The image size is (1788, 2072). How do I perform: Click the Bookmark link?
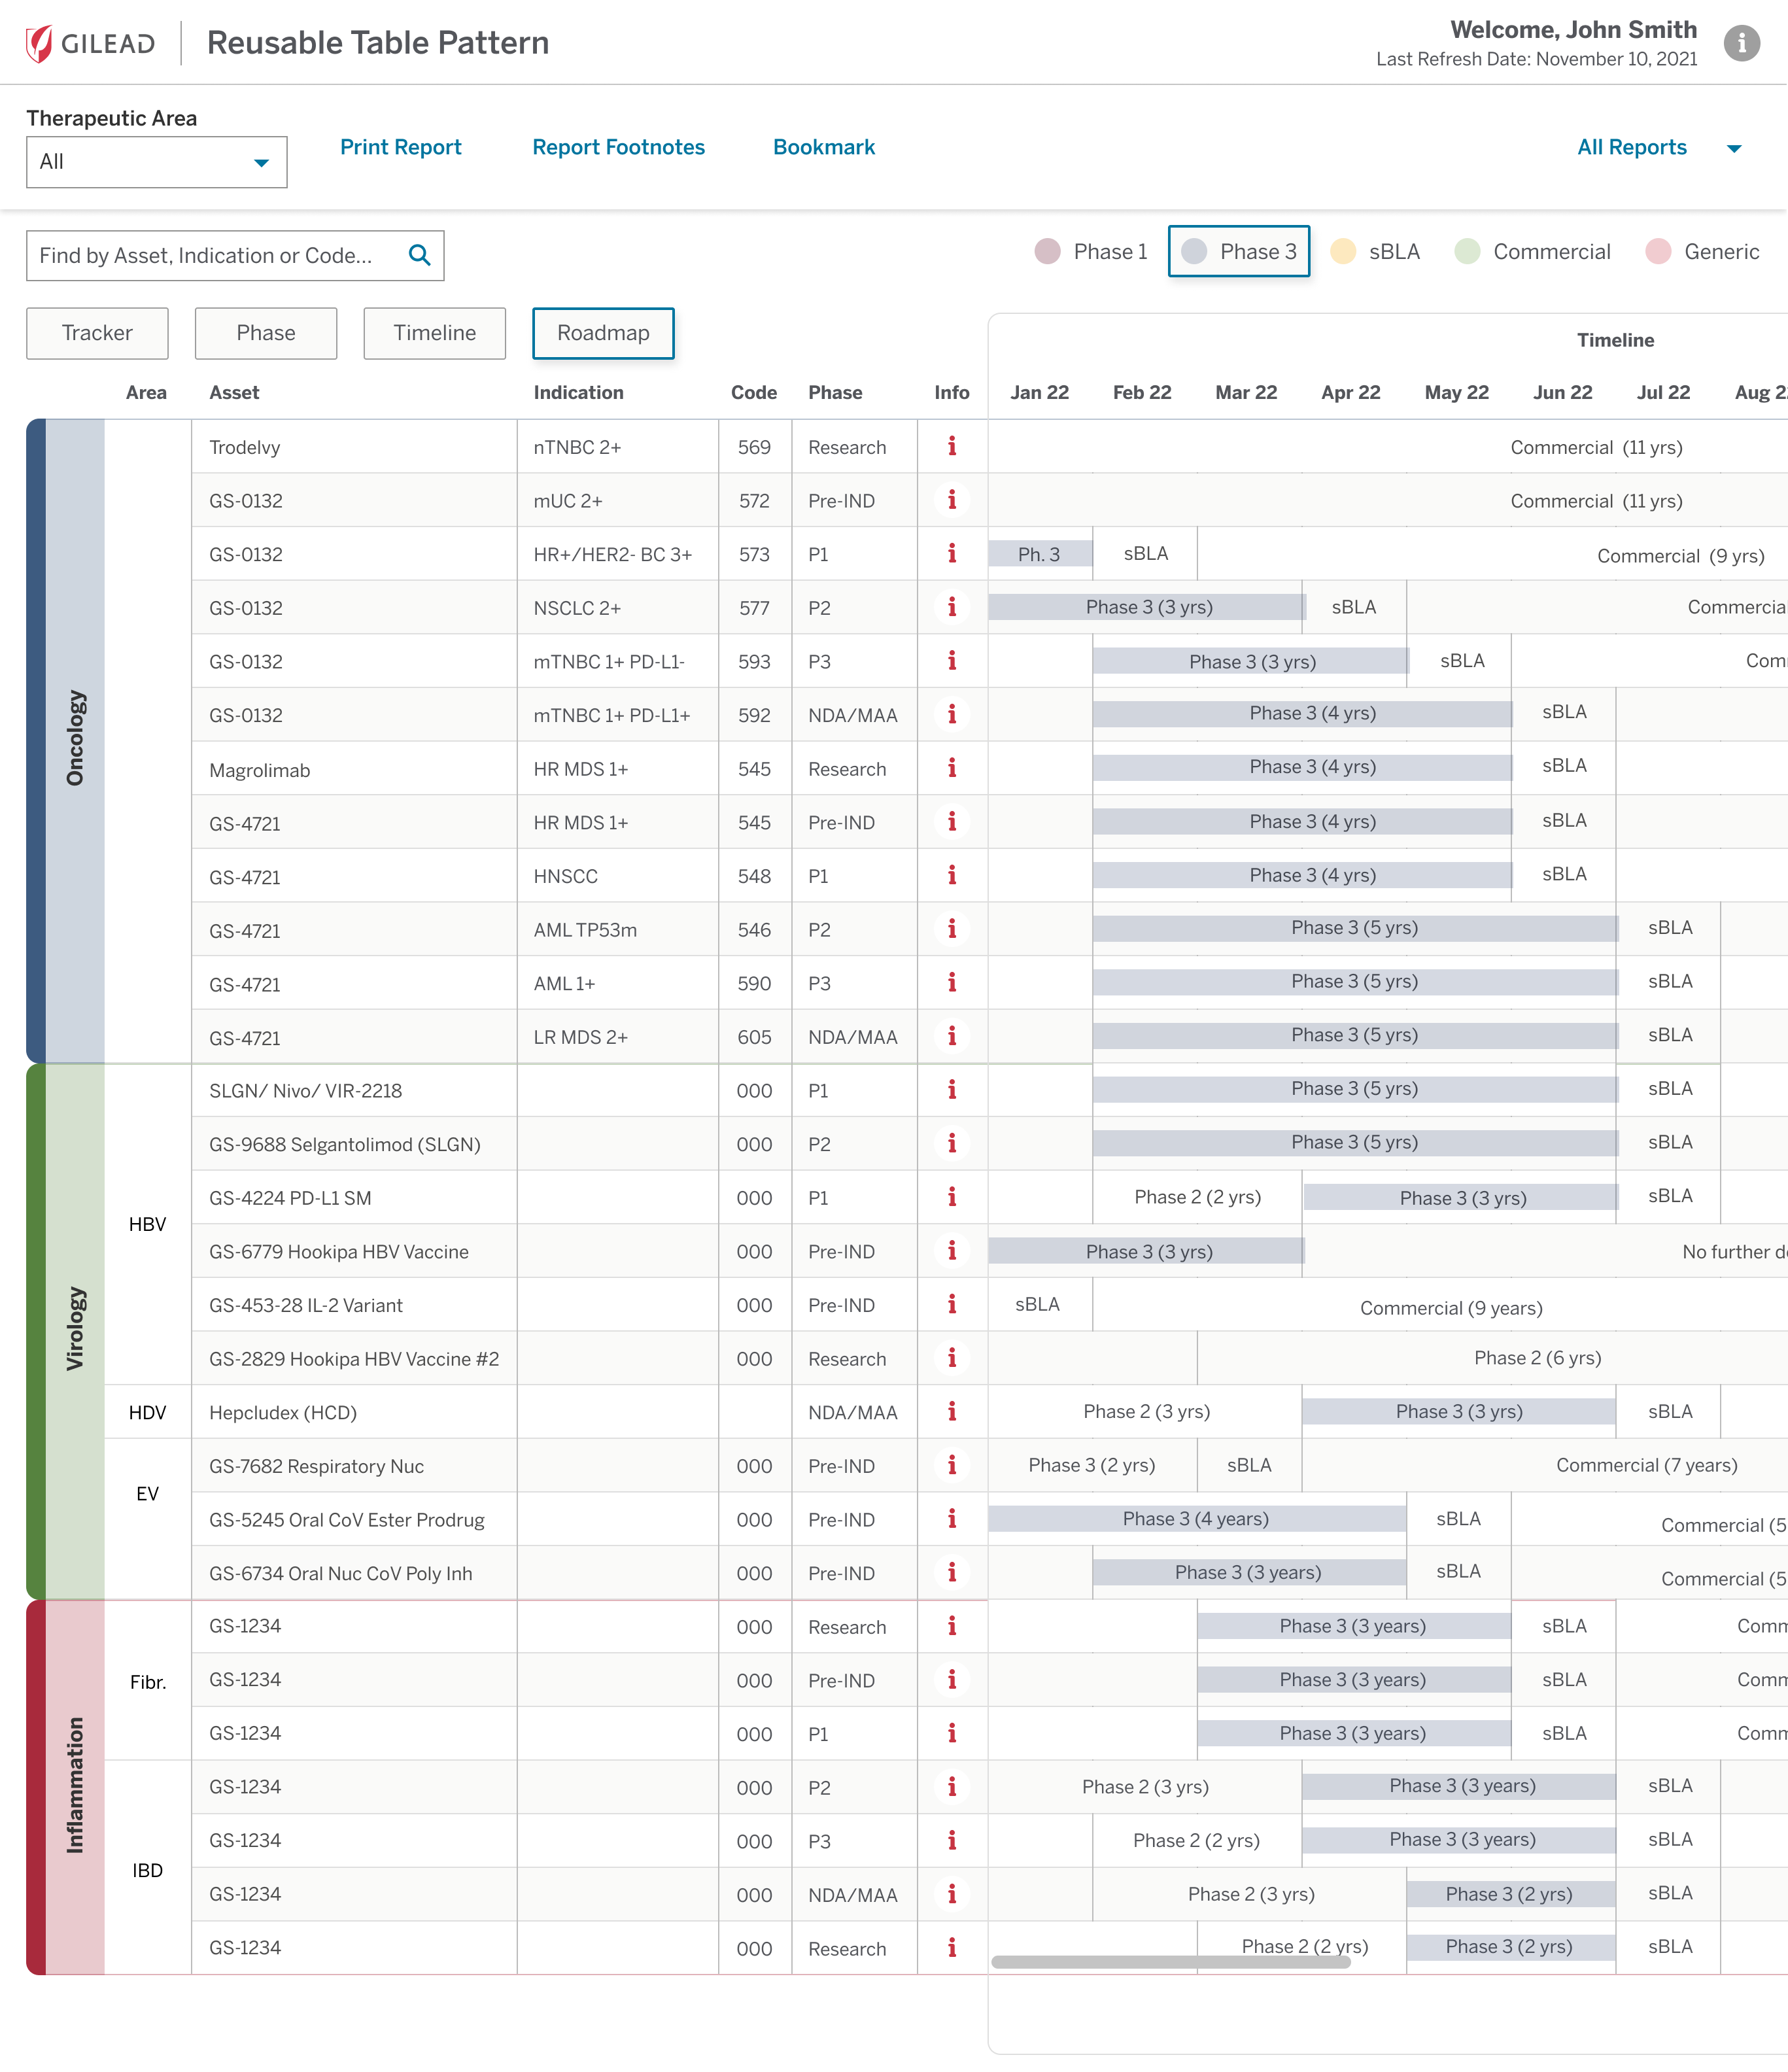(824, 147)
